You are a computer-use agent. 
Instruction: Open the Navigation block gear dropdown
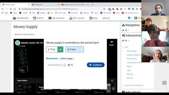pos(127,30)
